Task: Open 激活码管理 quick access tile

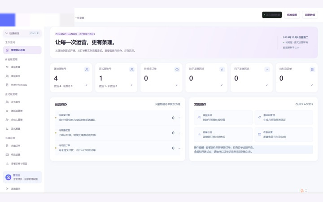Action: pos(284,118)
